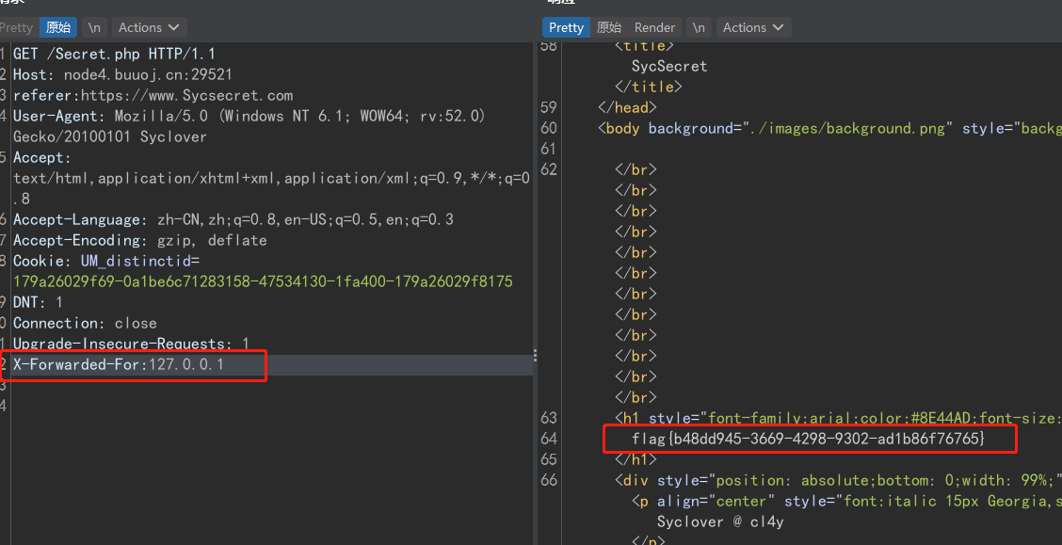Click the panel divider drag handle dots
This screenshot has height=545, width=1062.
(x=535, y=356)
